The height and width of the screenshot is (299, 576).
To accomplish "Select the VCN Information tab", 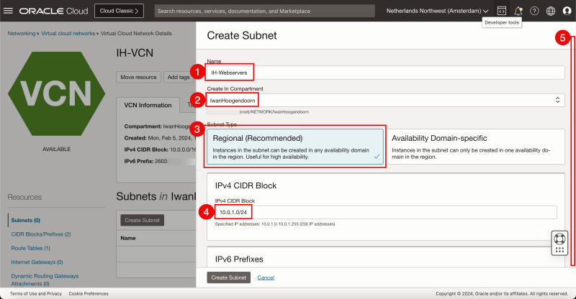I will [x=148, y=105].
